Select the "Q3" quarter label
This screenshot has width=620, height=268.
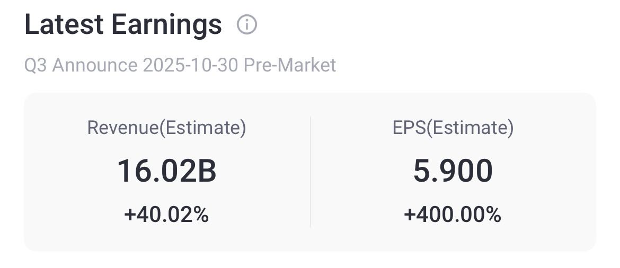pos(36,65)
